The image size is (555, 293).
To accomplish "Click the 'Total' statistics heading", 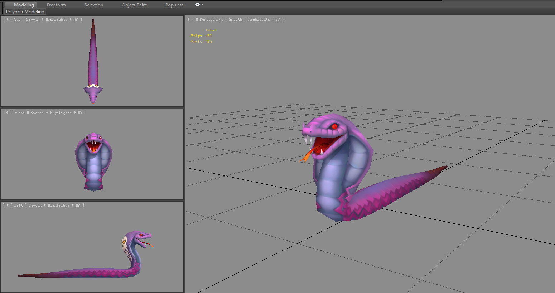I will click(211, 30).
